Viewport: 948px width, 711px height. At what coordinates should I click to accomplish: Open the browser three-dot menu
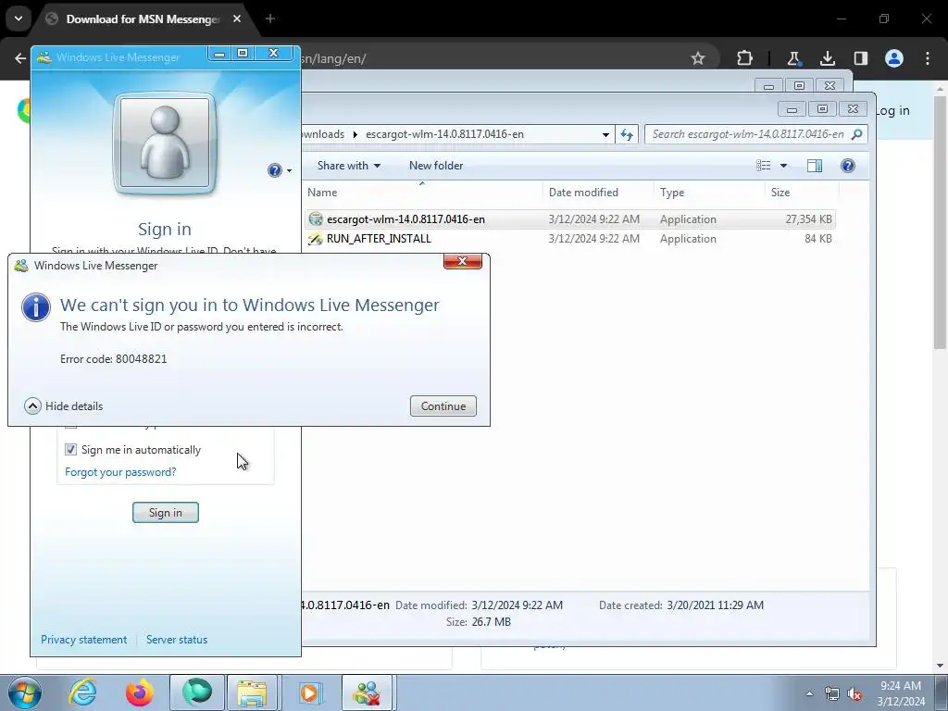pyautogui.click(x=928, y=58)
